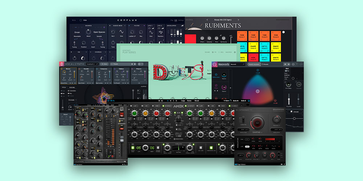Toggle Talkbox module power in VocalSynth

[114, 69]
